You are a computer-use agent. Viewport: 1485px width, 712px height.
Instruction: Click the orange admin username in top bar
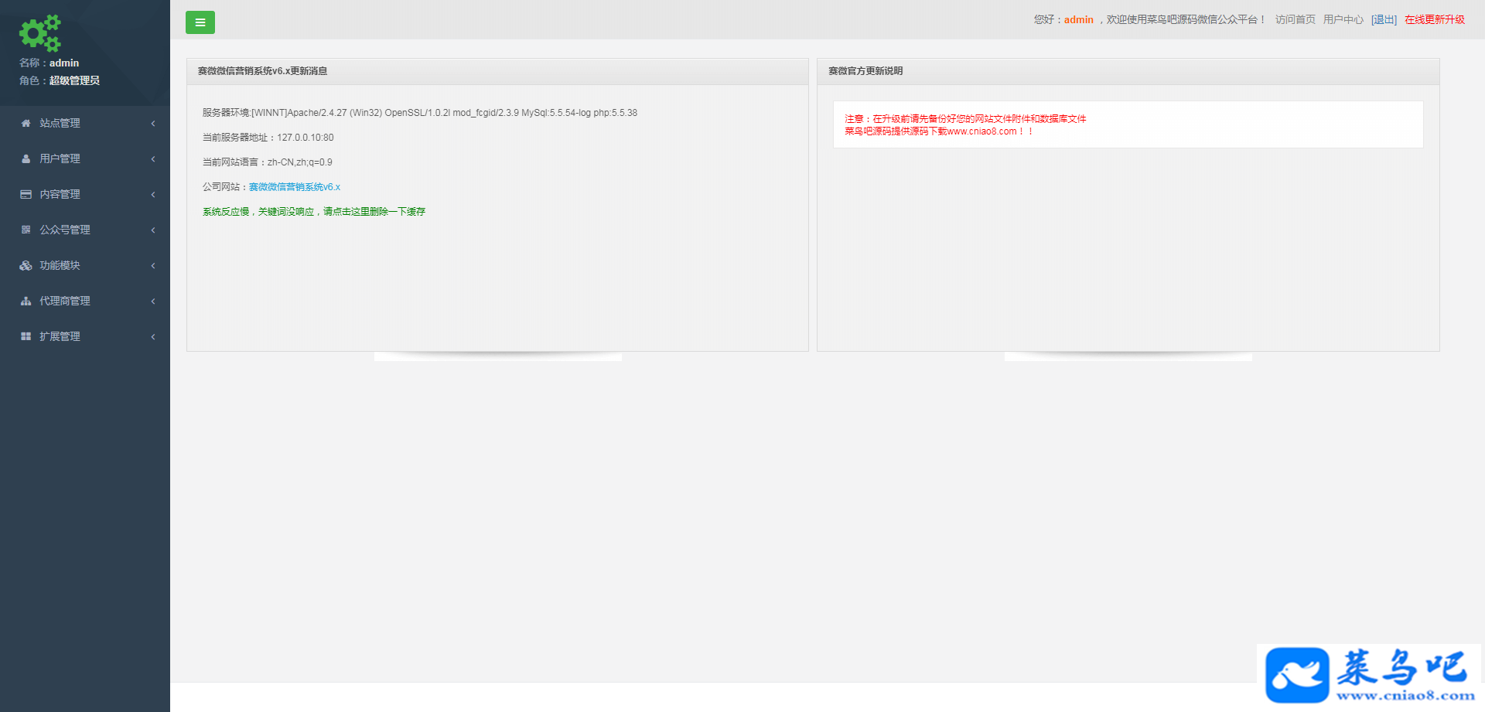(1078, 19)
